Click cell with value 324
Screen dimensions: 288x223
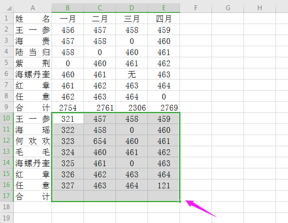68,152
